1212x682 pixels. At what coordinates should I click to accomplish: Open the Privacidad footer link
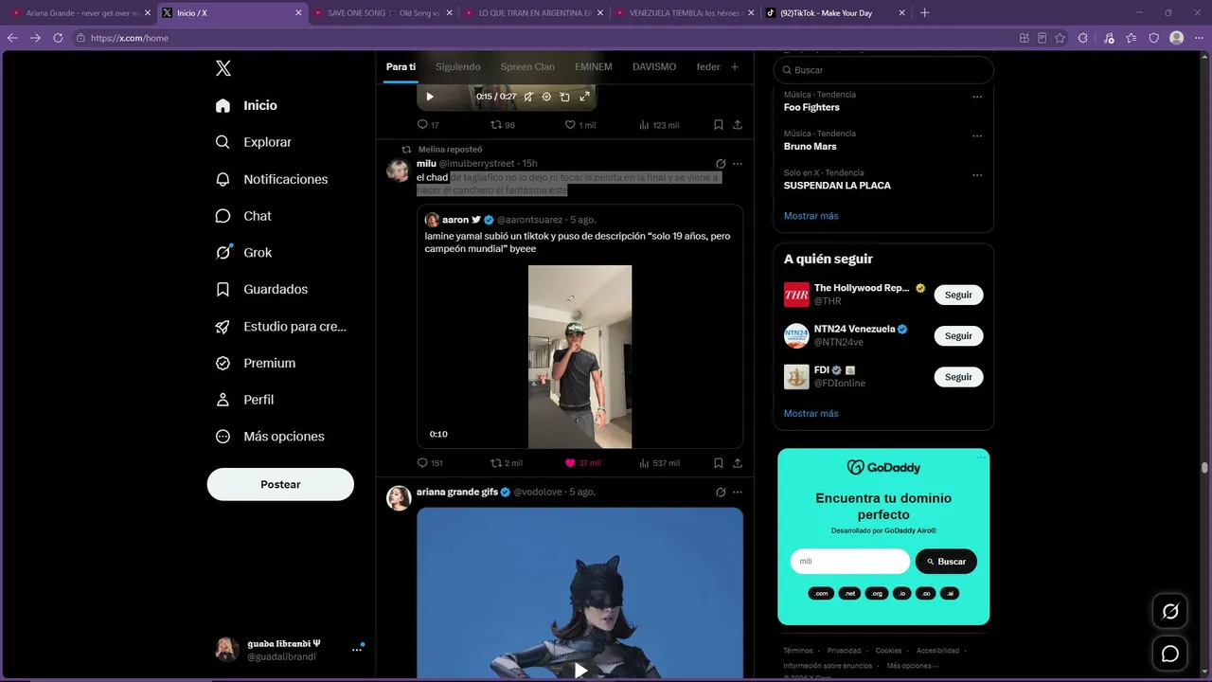tap(844, 651)
